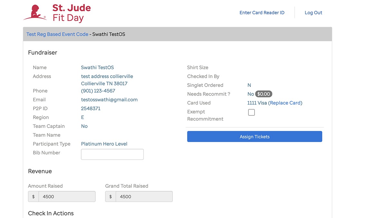Click the 1111 Visa card text
Screen dimensions: 367x218
point(257,103)
